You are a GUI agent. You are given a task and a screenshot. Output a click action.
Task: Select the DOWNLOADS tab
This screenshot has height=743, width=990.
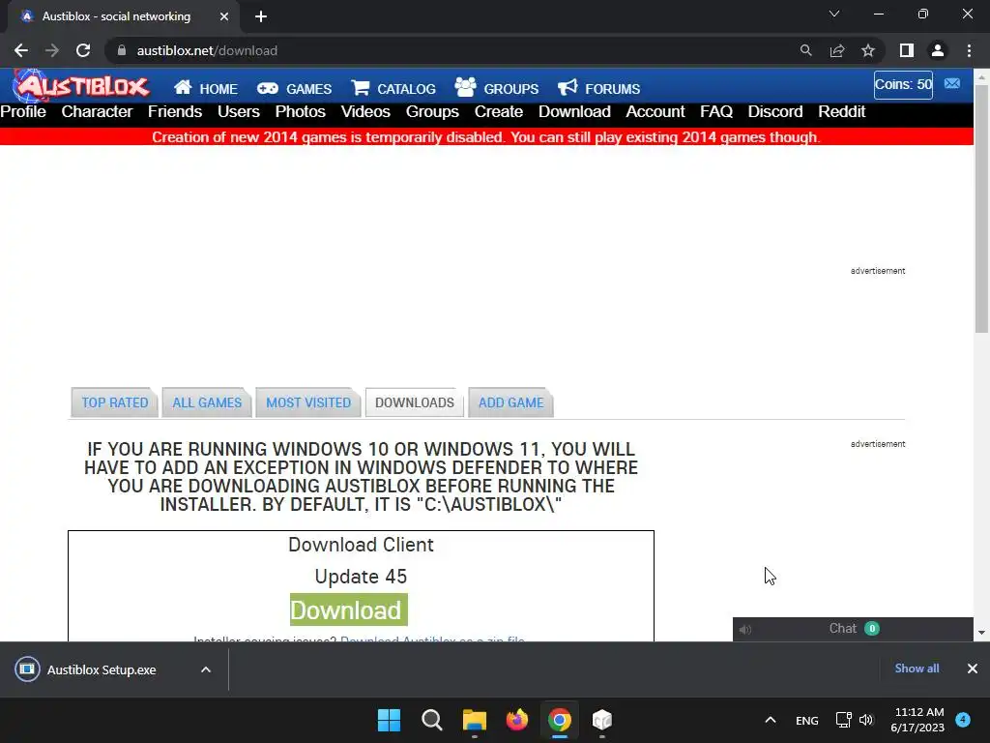(x=414, y=402)
